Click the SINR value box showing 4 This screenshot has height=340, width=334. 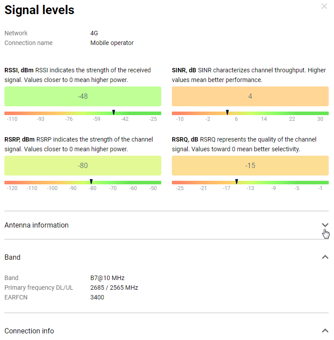(x=250, y=96)
